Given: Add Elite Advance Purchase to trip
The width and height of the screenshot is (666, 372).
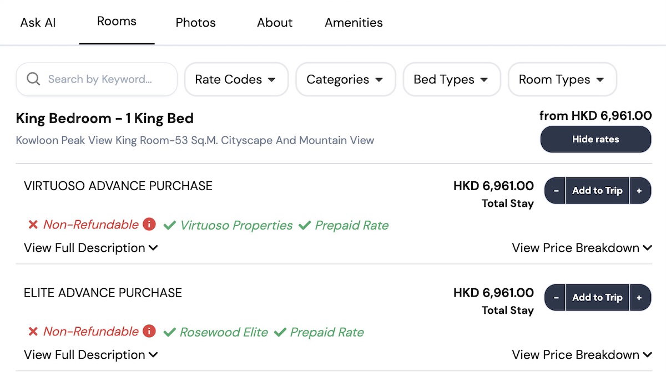Looking at the screenshot, I should [x=597, y=298].
